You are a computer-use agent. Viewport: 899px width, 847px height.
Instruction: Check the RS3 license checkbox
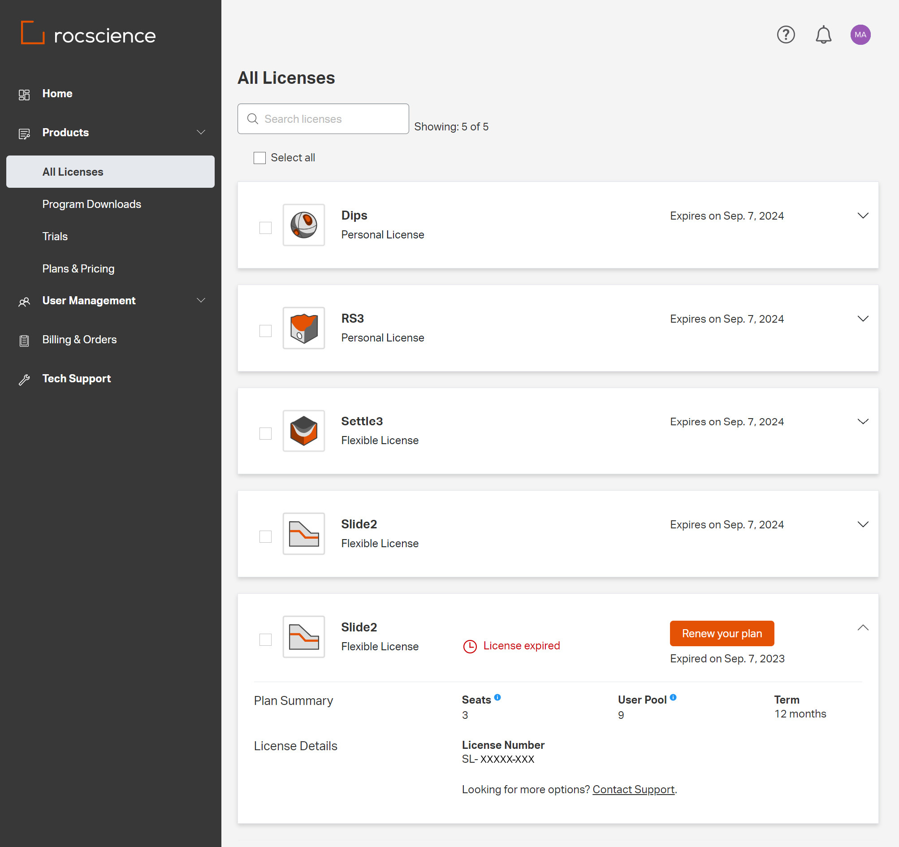(x=265, y=331)
